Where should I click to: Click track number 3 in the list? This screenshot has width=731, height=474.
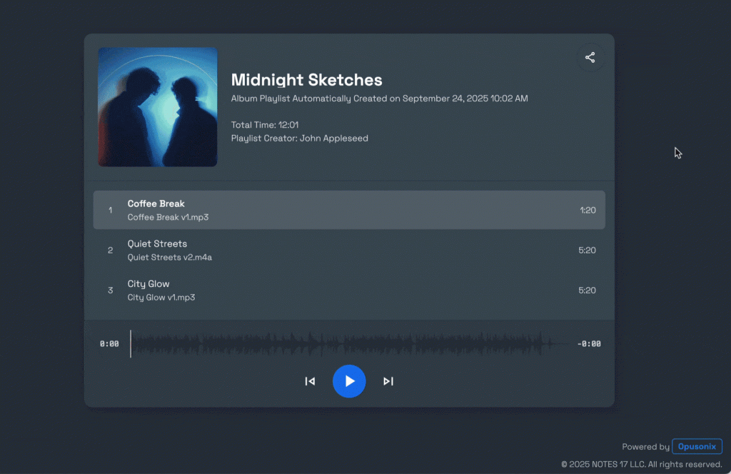coord(111,291)
